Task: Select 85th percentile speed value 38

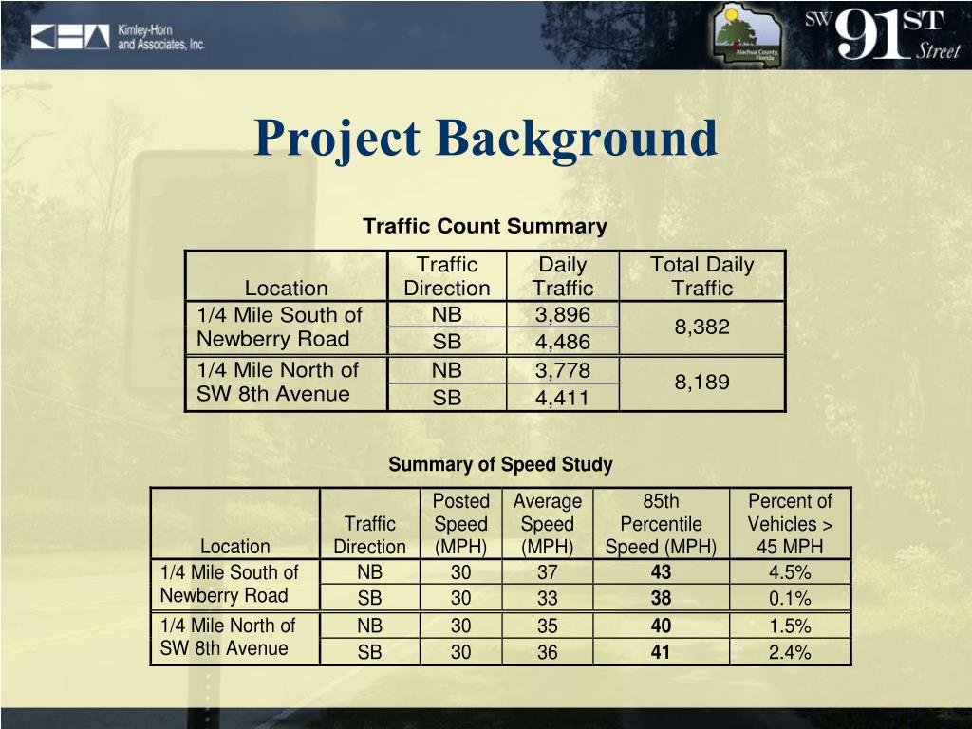Action: coord(661,598)
